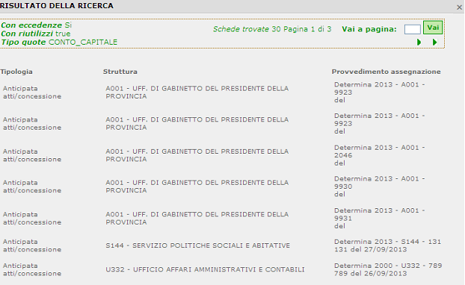
Task: Click the Con eccedenze Si filter text
Action: click(x=36, y=25)
